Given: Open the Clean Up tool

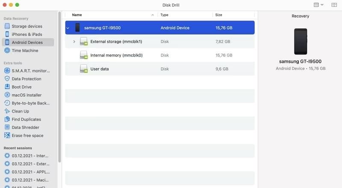Looking at the screenshot, I should [x=20, y=111].
